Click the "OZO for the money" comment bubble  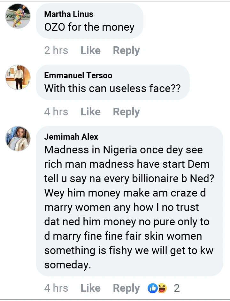pyautogui.click(x=89, y=27)
